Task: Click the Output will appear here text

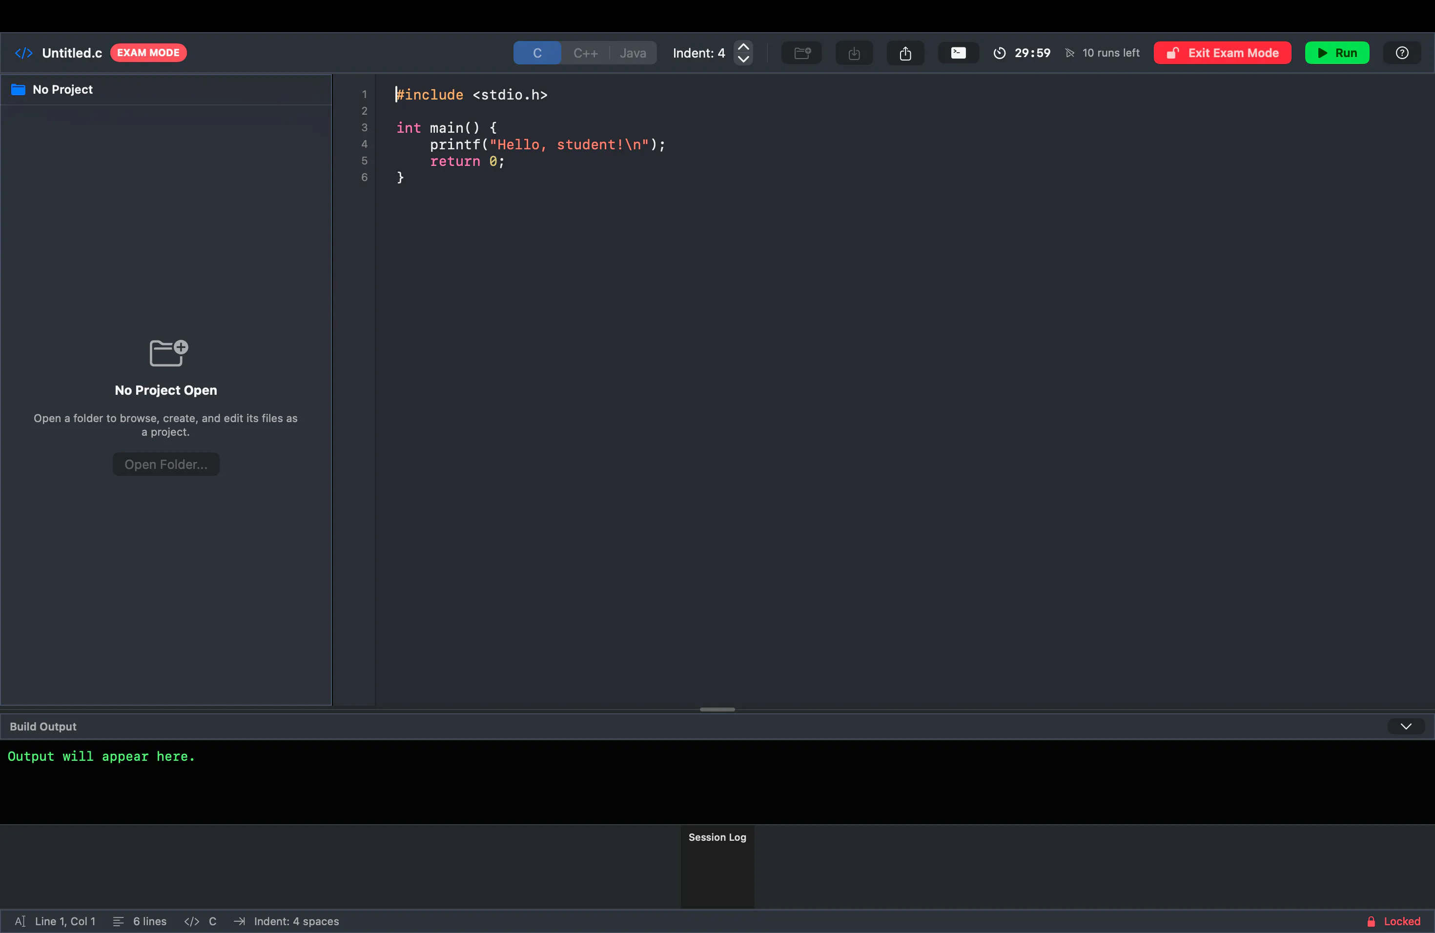Action: click(102, 756)
